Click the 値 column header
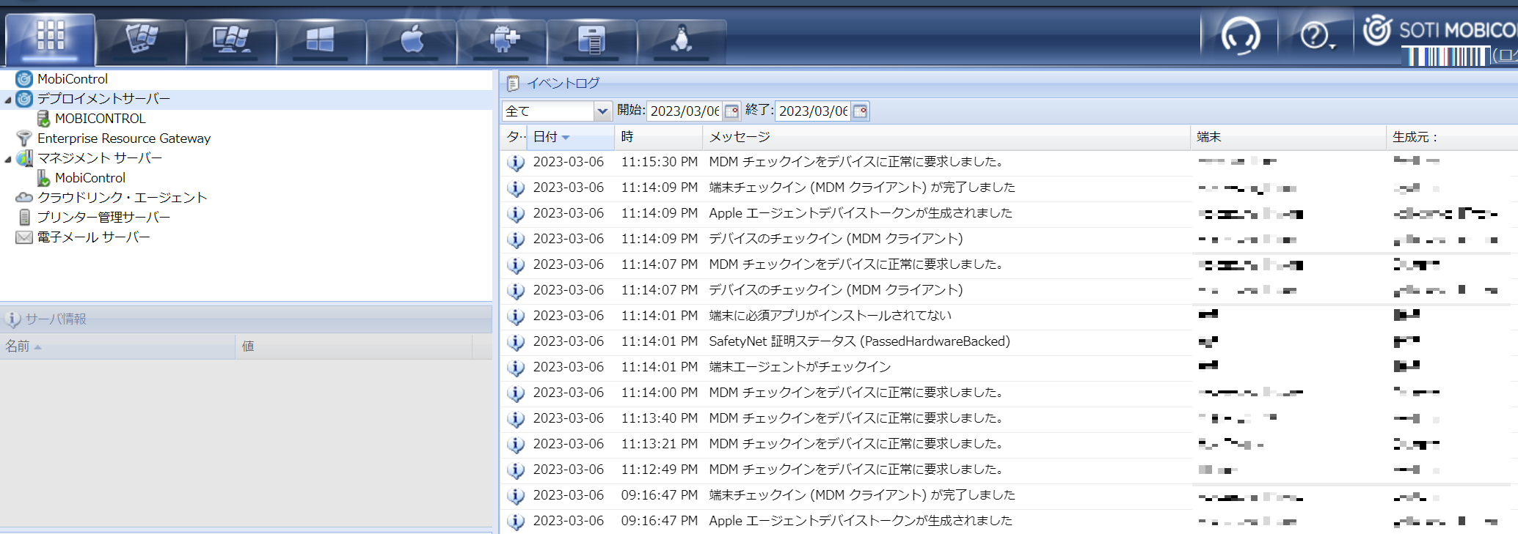 (x=354, y=346)
